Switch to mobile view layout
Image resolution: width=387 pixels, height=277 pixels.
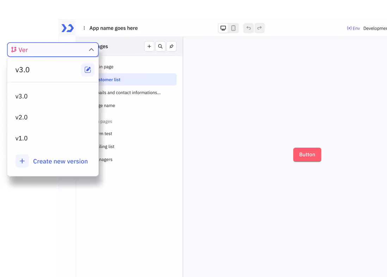233,28
